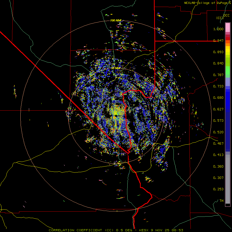Click the TH threshold label

[221, 201]
